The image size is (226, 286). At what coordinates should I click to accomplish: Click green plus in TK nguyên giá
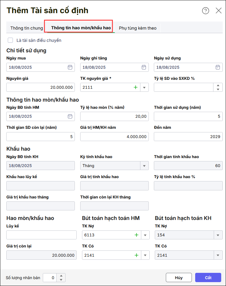pos(135,87)
